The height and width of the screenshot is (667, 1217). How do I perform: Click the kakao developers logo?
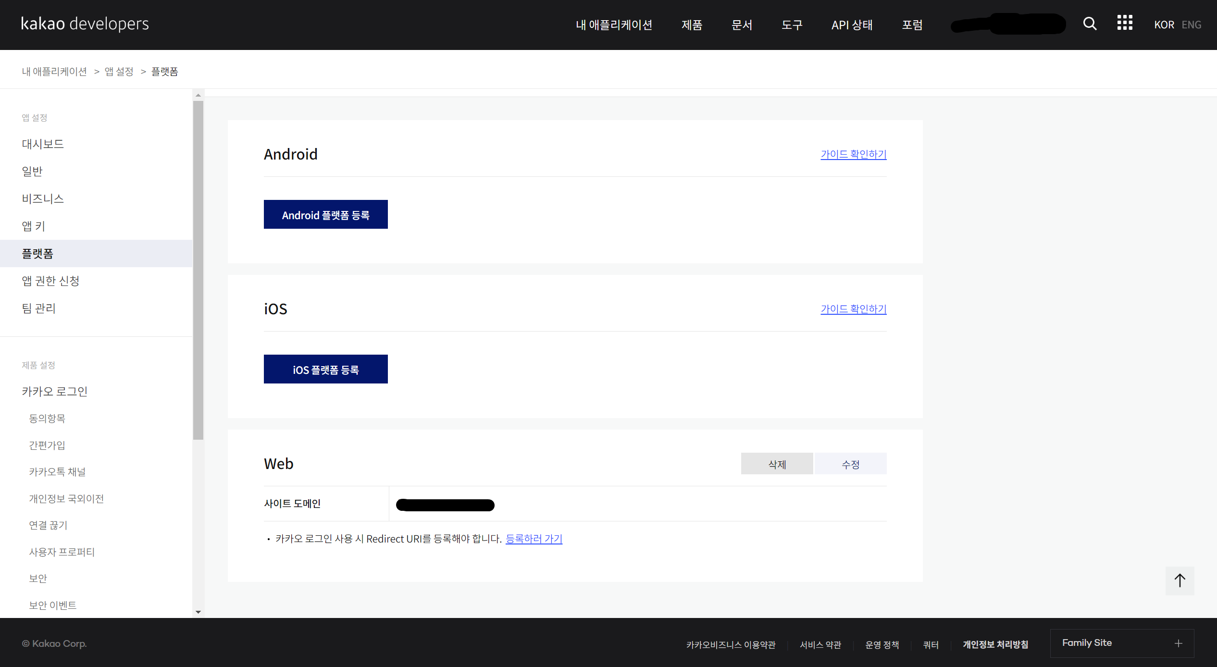[x=85, y=24]
